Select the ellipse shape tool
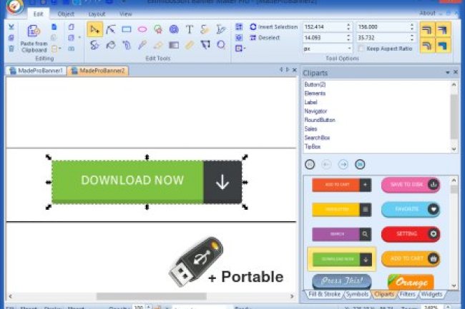Screen dimensions: 465x309 click(142, 29)
